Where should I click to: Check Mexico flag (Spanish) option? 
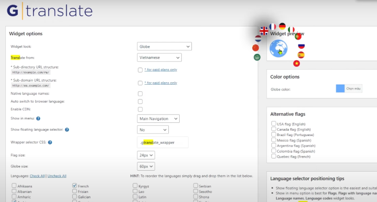(x=273, y=140)
